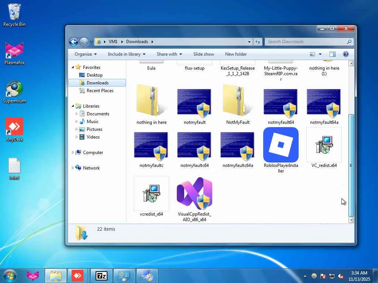Select the notmyfaultc64a file
378x283 pixels.
[x=238, y=149]
